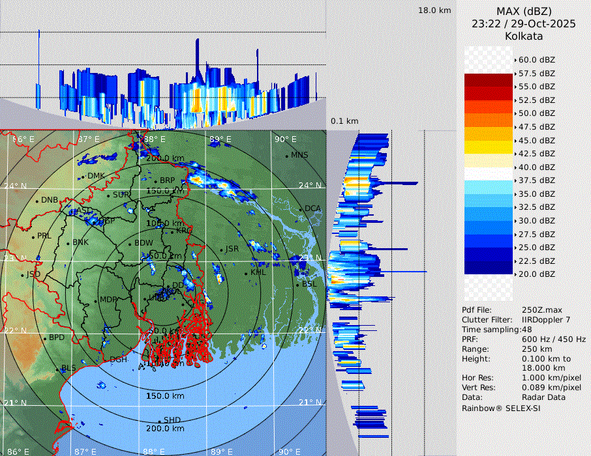Click the PRL station marker
Image resolution: width=591 pixels, height=456 pixels.
33,236
